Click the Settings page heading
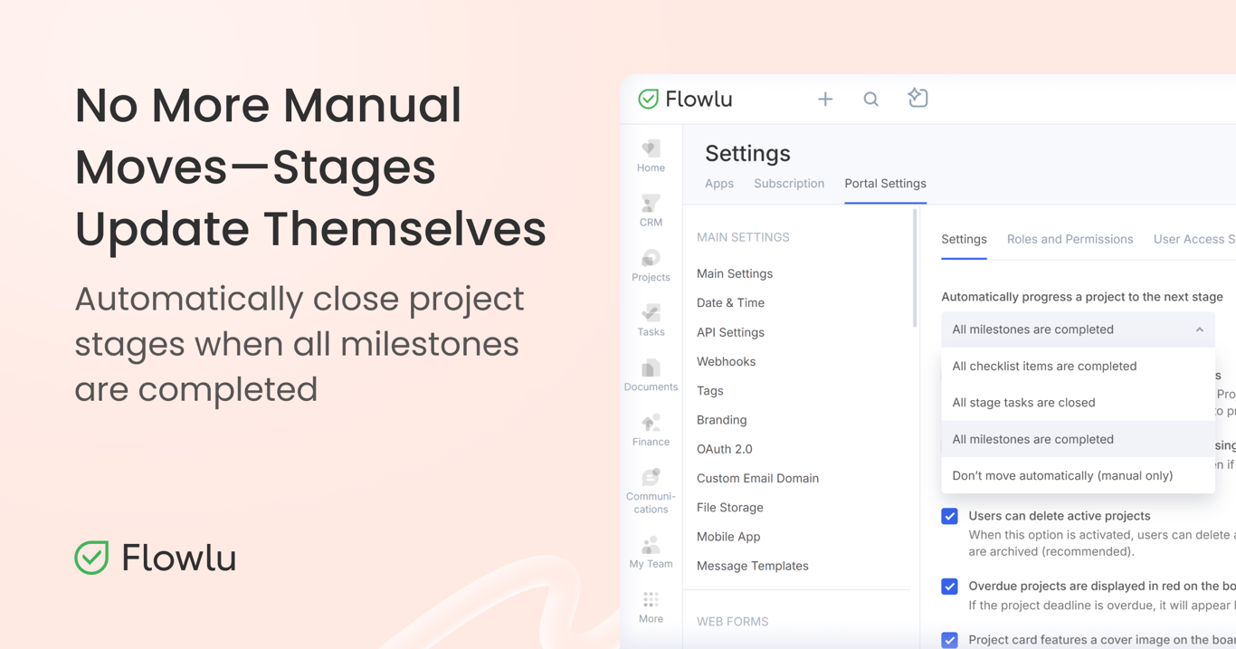Image resolution: width=1236 pixels, height=649 pixels. 747,153
